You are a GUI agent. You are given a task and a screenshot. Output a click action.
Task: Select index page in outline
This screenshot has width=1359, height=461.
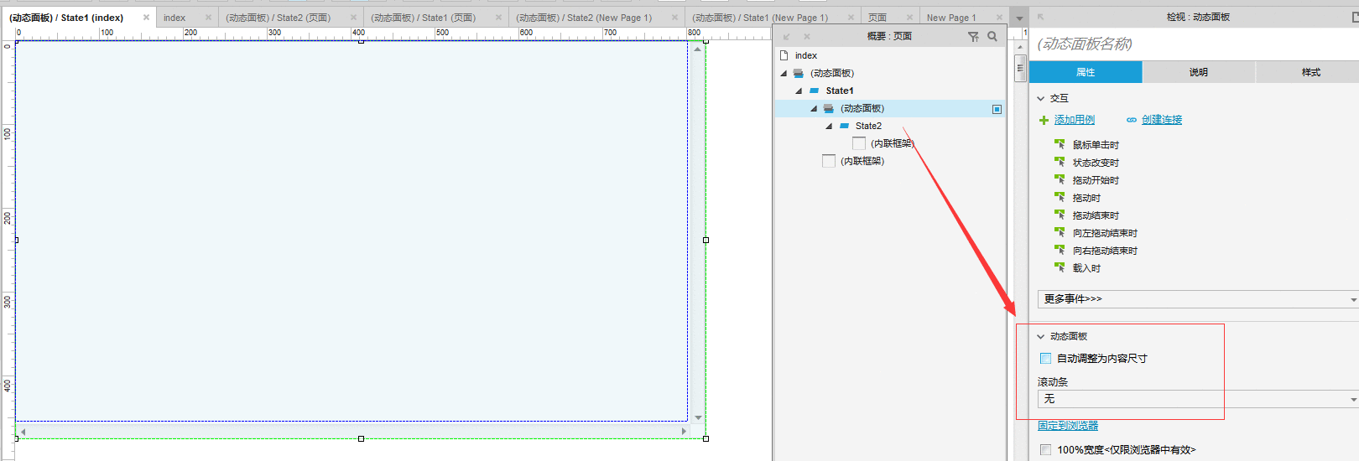tap(805, 55)
